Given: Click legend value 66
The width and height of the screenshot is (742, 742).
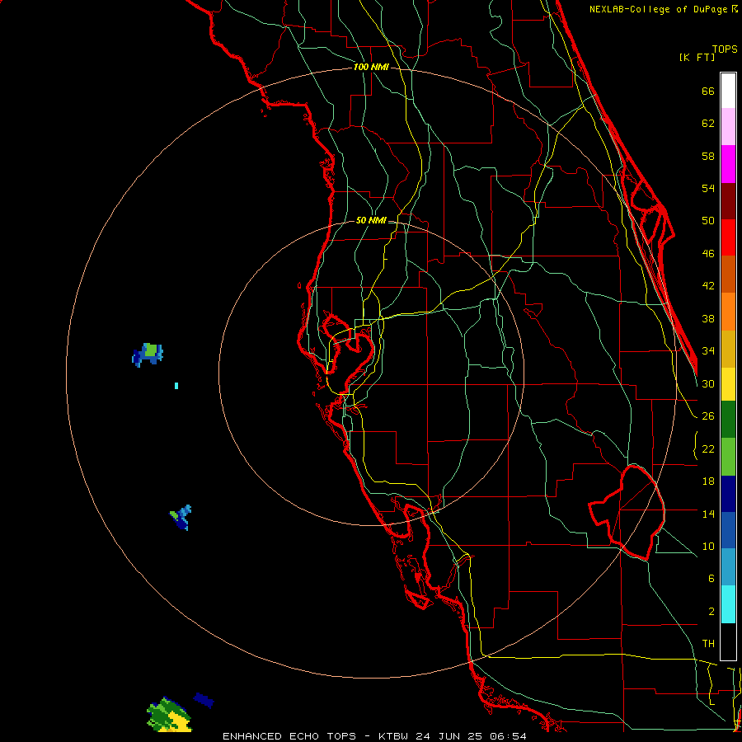Looking at the screenshot, I should click(708, 92).
